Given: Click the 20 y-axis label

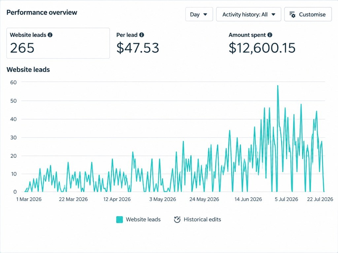Looking at the screenshot, I should pyautogui.click(x=13, y=156).
